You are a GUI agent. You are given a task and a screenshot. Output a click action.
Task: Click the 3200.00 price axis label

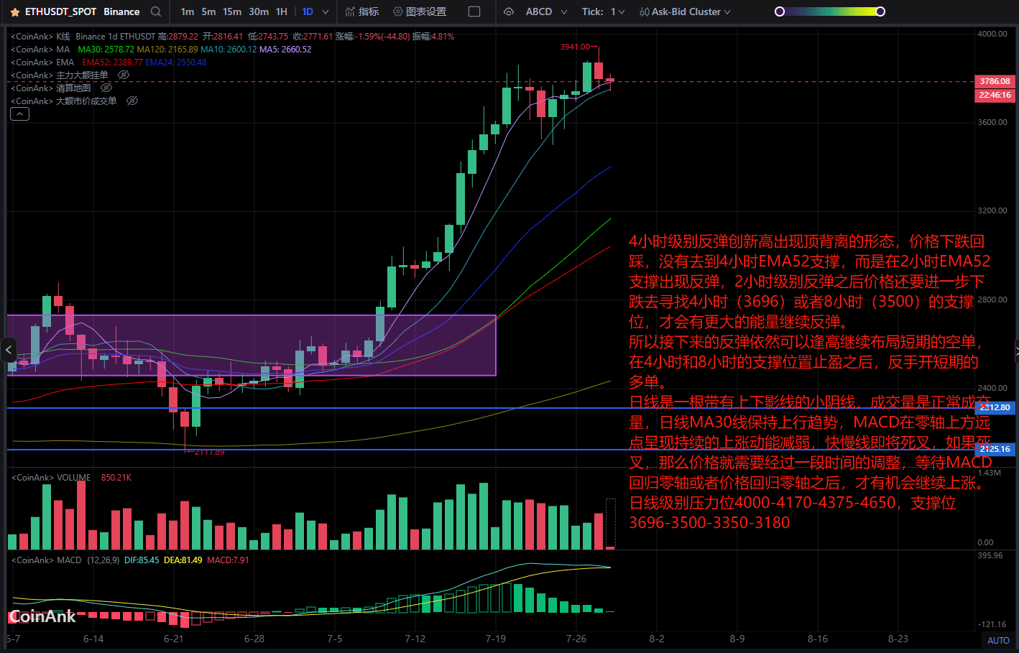click(x=992, y=210)
